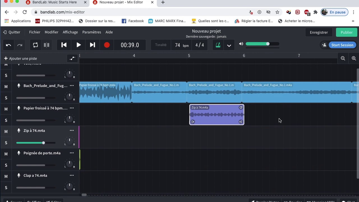Click Ajouter une piste
The width and height of the screenshot is (359, 202).
[20, 58]
